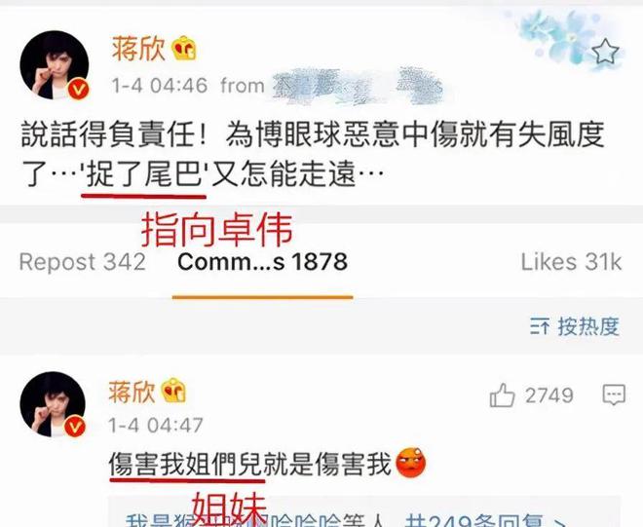The image size is (643, 527).
Task: Tap angry emoji in comment text
Action: click(x=410, y=463)
